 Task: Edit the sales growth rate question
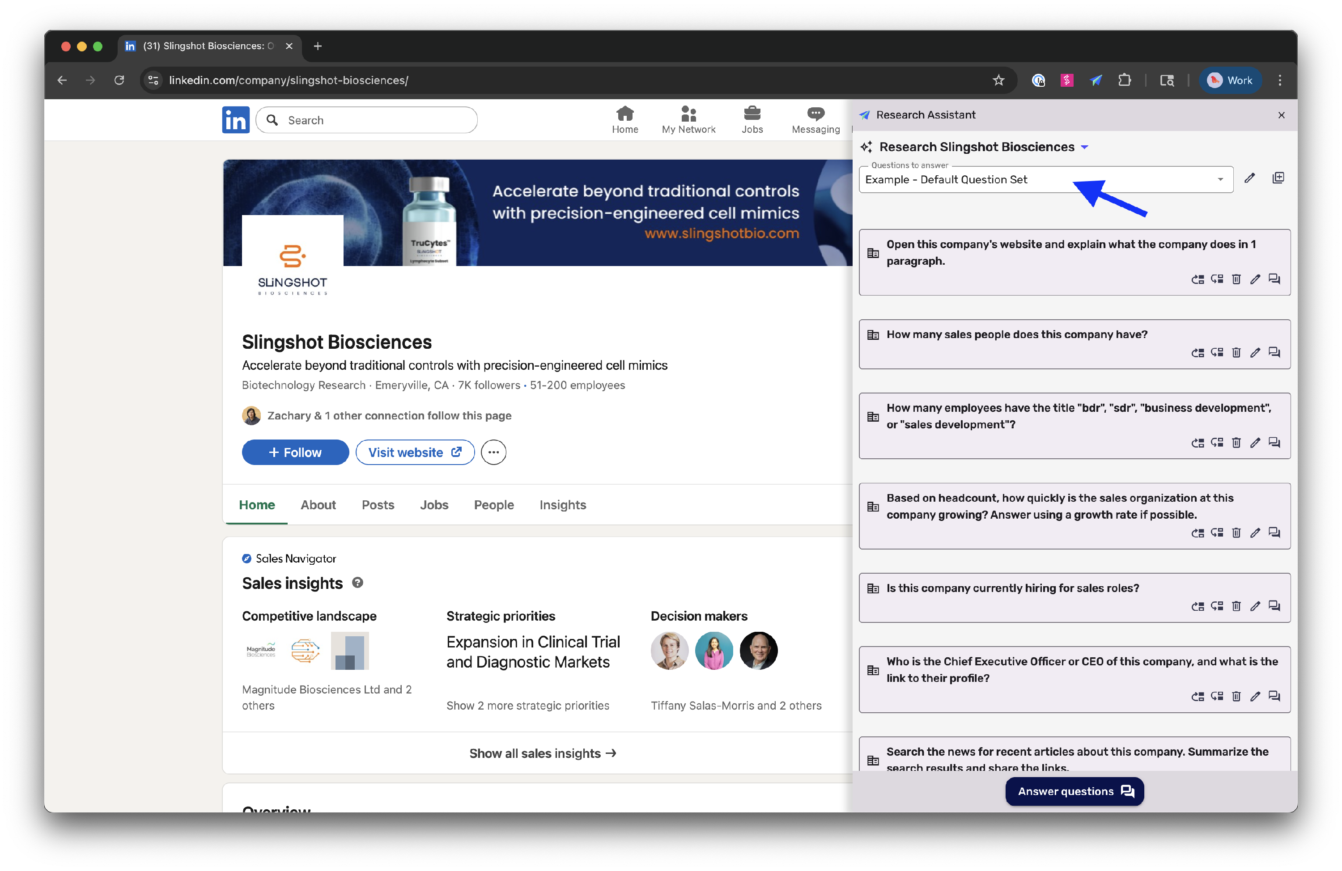(x=1255, y=533)
